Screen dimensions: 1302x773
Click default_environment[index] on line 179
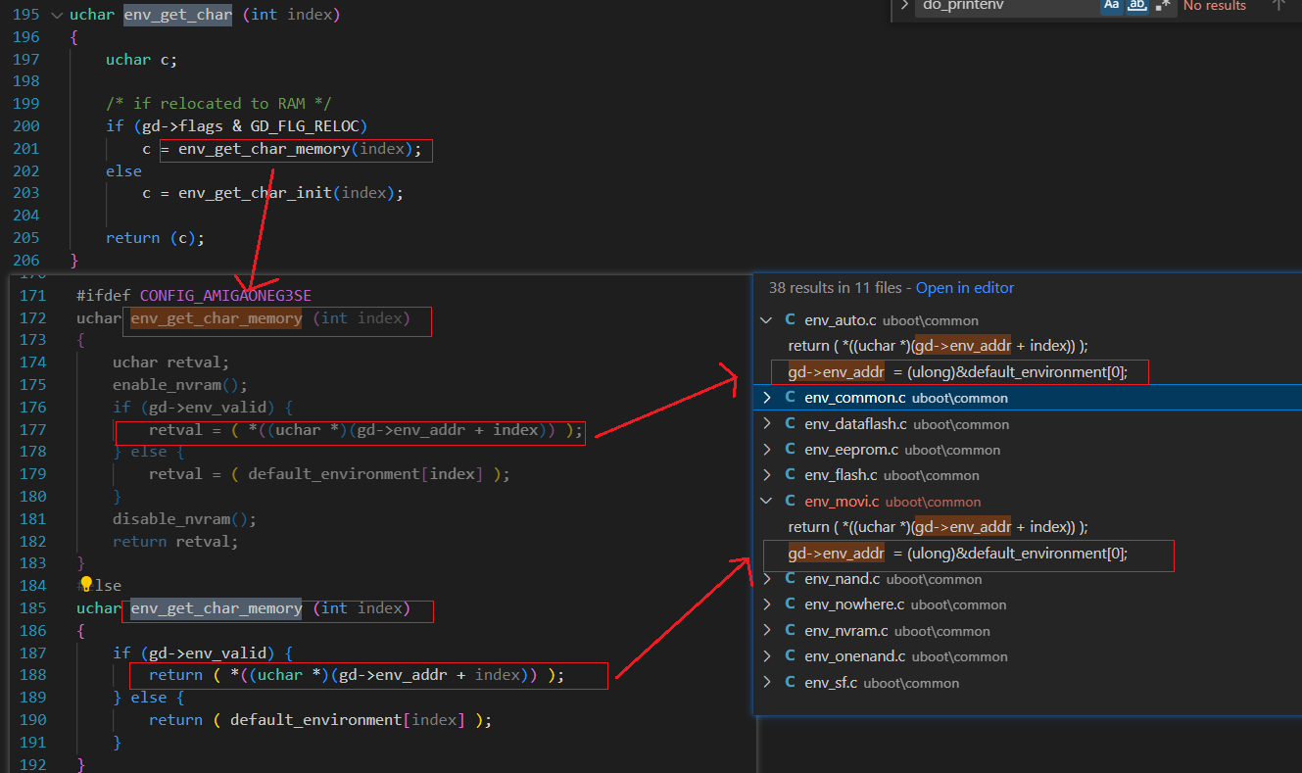(x=365, y=474)
